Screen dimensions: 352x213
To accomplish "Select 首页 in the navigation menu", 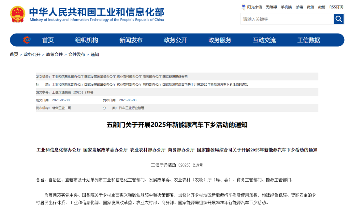I will [48, 40].
